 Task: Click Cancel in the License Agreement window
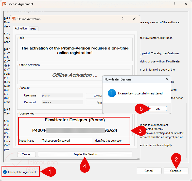click(149, 171)
